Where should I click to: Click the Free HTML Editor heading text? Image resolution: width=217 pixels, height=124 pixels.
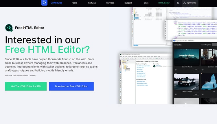(x=30, y=28)
